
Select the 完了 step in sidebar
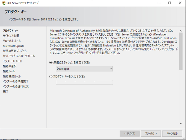pyautogui.click(x=6, y=92)
